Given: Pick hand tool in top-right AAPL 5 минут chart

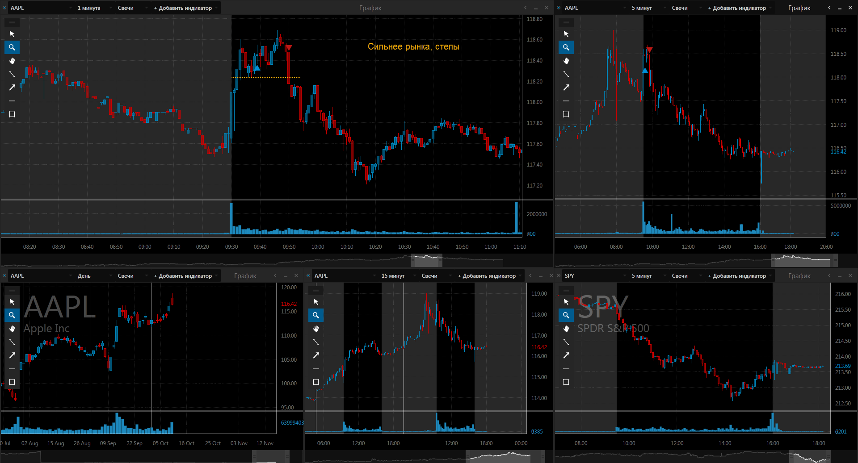Looking at the screenshot, I should click(x=566, y=61).
